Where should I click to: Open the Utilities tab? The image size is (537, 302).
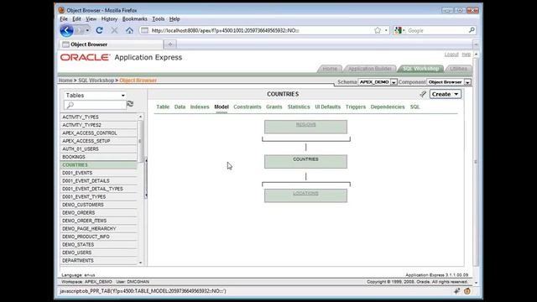click(x=458, y=69)
